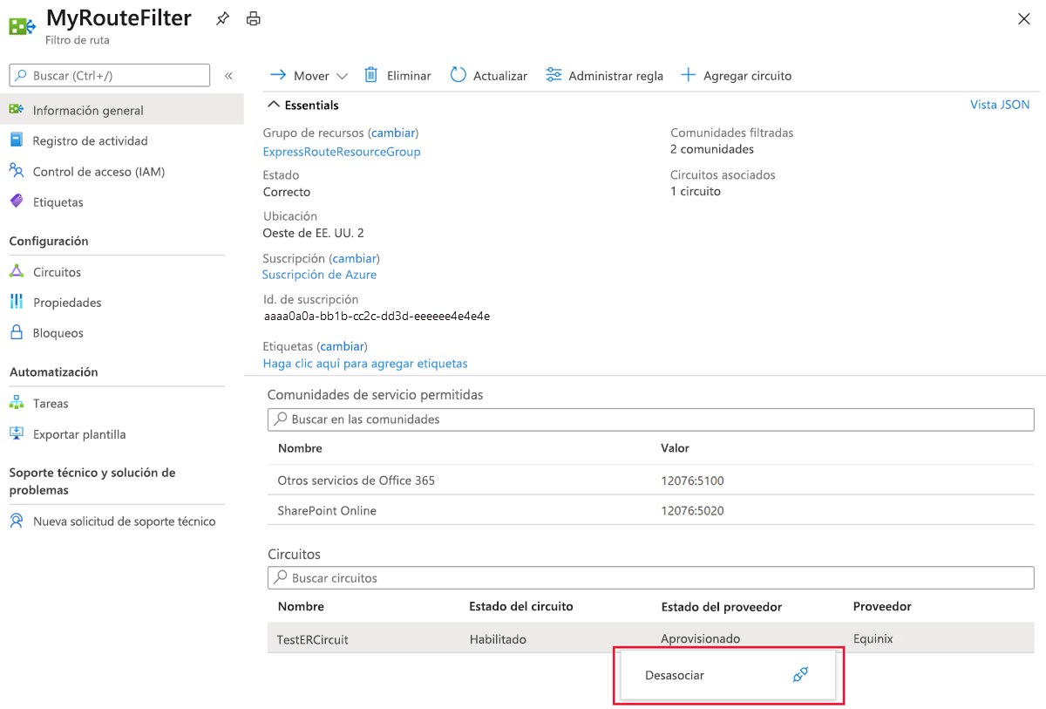The height and width of the screenshot is (709, 1046).
Task: Select the TestERCircuit row
Action: [x=649, y=639]
